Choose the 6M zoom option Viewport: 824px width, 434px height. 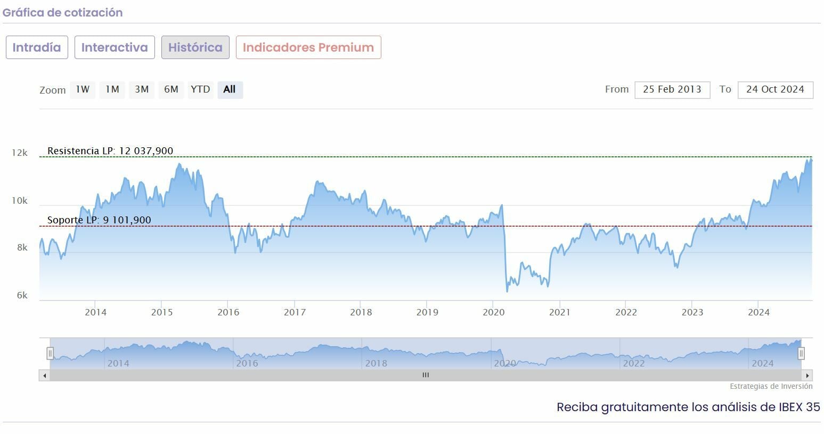pos(171,89)
